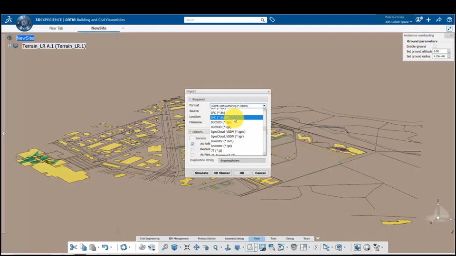Click the Set ground radius stepper
This screenshot has width=456, height=256.
coord(449,56)
